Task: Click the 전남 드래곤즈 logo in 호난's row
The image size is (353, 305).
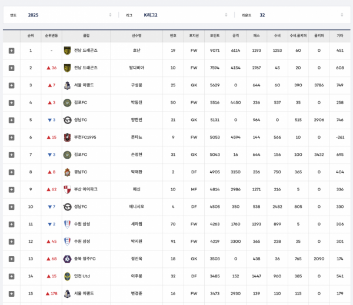Action: pos(67,51)
